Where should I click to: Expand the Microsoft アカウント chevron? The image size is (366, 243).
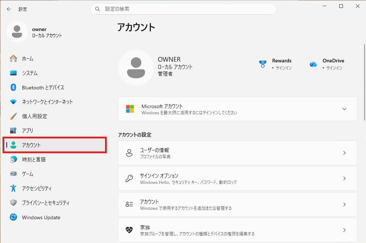[344, 109]
